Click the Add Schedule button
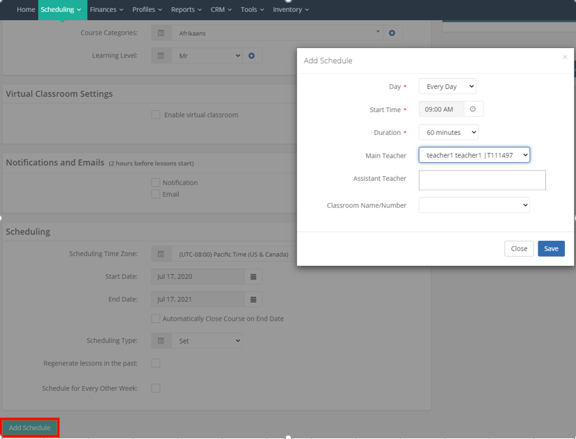Screen dimensions: 576x439 click(x=30, y=428)
